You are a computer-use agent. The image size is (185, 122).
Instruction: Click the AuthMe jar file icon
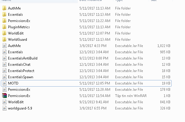(x=4, y=46)
